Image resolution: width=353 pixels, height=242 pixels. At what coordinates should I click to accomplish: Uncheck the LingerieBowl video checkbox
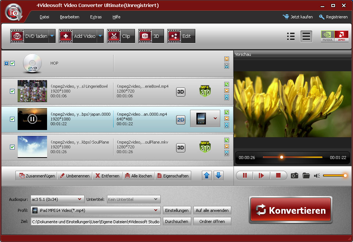(x=13, y=91)
